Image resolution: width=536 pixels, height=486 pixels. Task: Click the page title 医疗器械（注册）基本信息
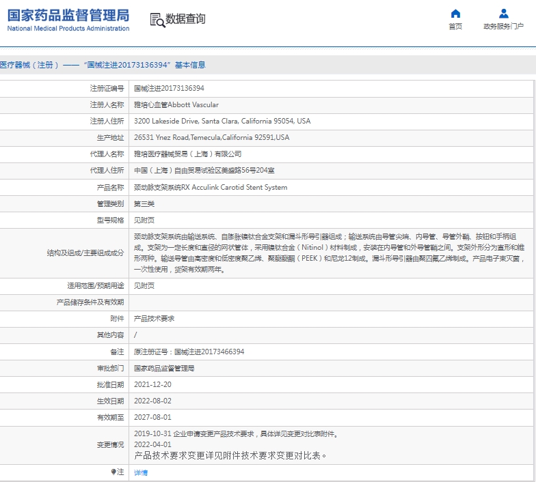[103, 65]
